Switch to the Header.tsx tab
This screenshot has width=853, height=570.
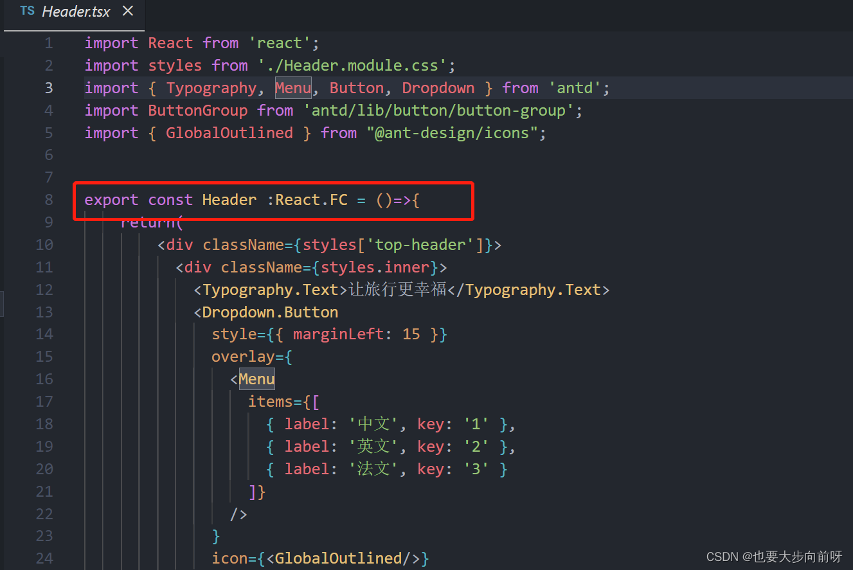tap(76, 11)
